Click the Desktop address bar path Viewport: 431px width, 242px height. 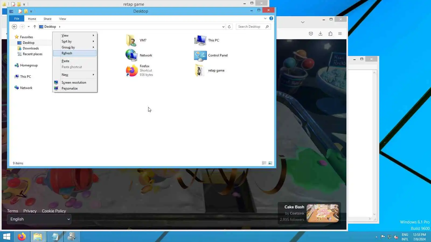coord(50,27)
